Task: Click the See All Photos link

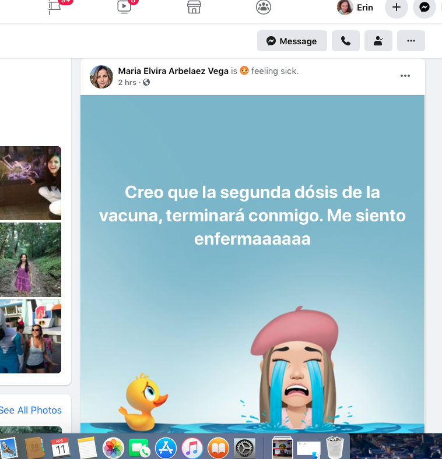Action: [x=31, y=410]
